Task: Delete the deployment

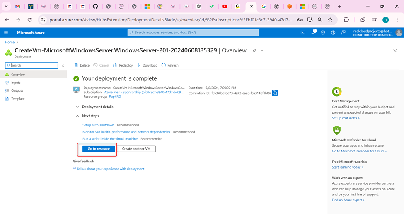Action: 82,65
